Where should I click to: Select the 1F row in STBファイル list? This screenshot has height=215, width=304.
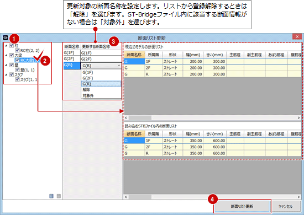213,141
